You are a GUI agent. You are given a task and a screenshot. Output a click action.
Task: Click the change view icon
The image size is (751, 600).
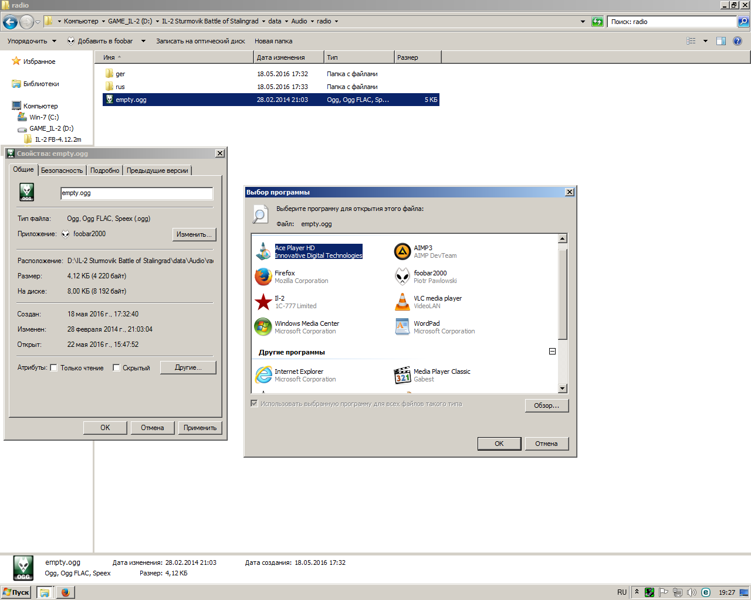(x=691, y=41)
